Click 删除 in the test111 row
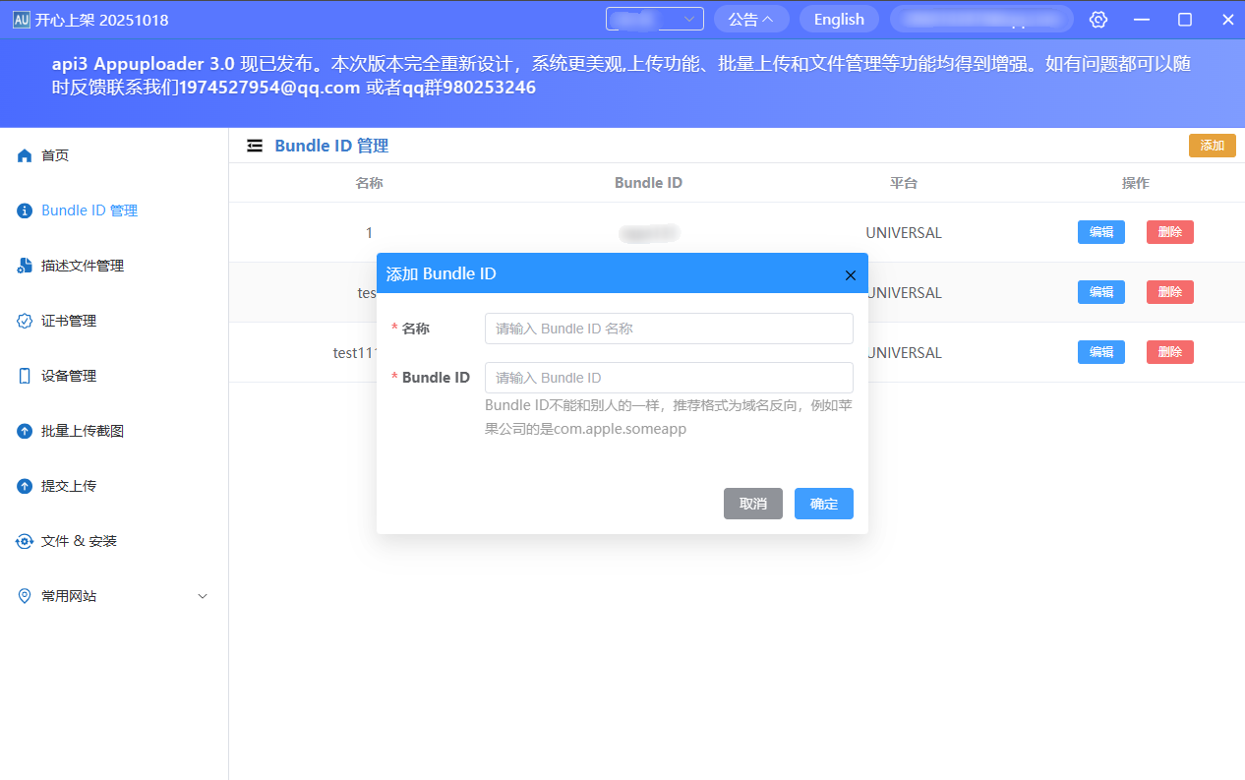 pos(1170,352)
